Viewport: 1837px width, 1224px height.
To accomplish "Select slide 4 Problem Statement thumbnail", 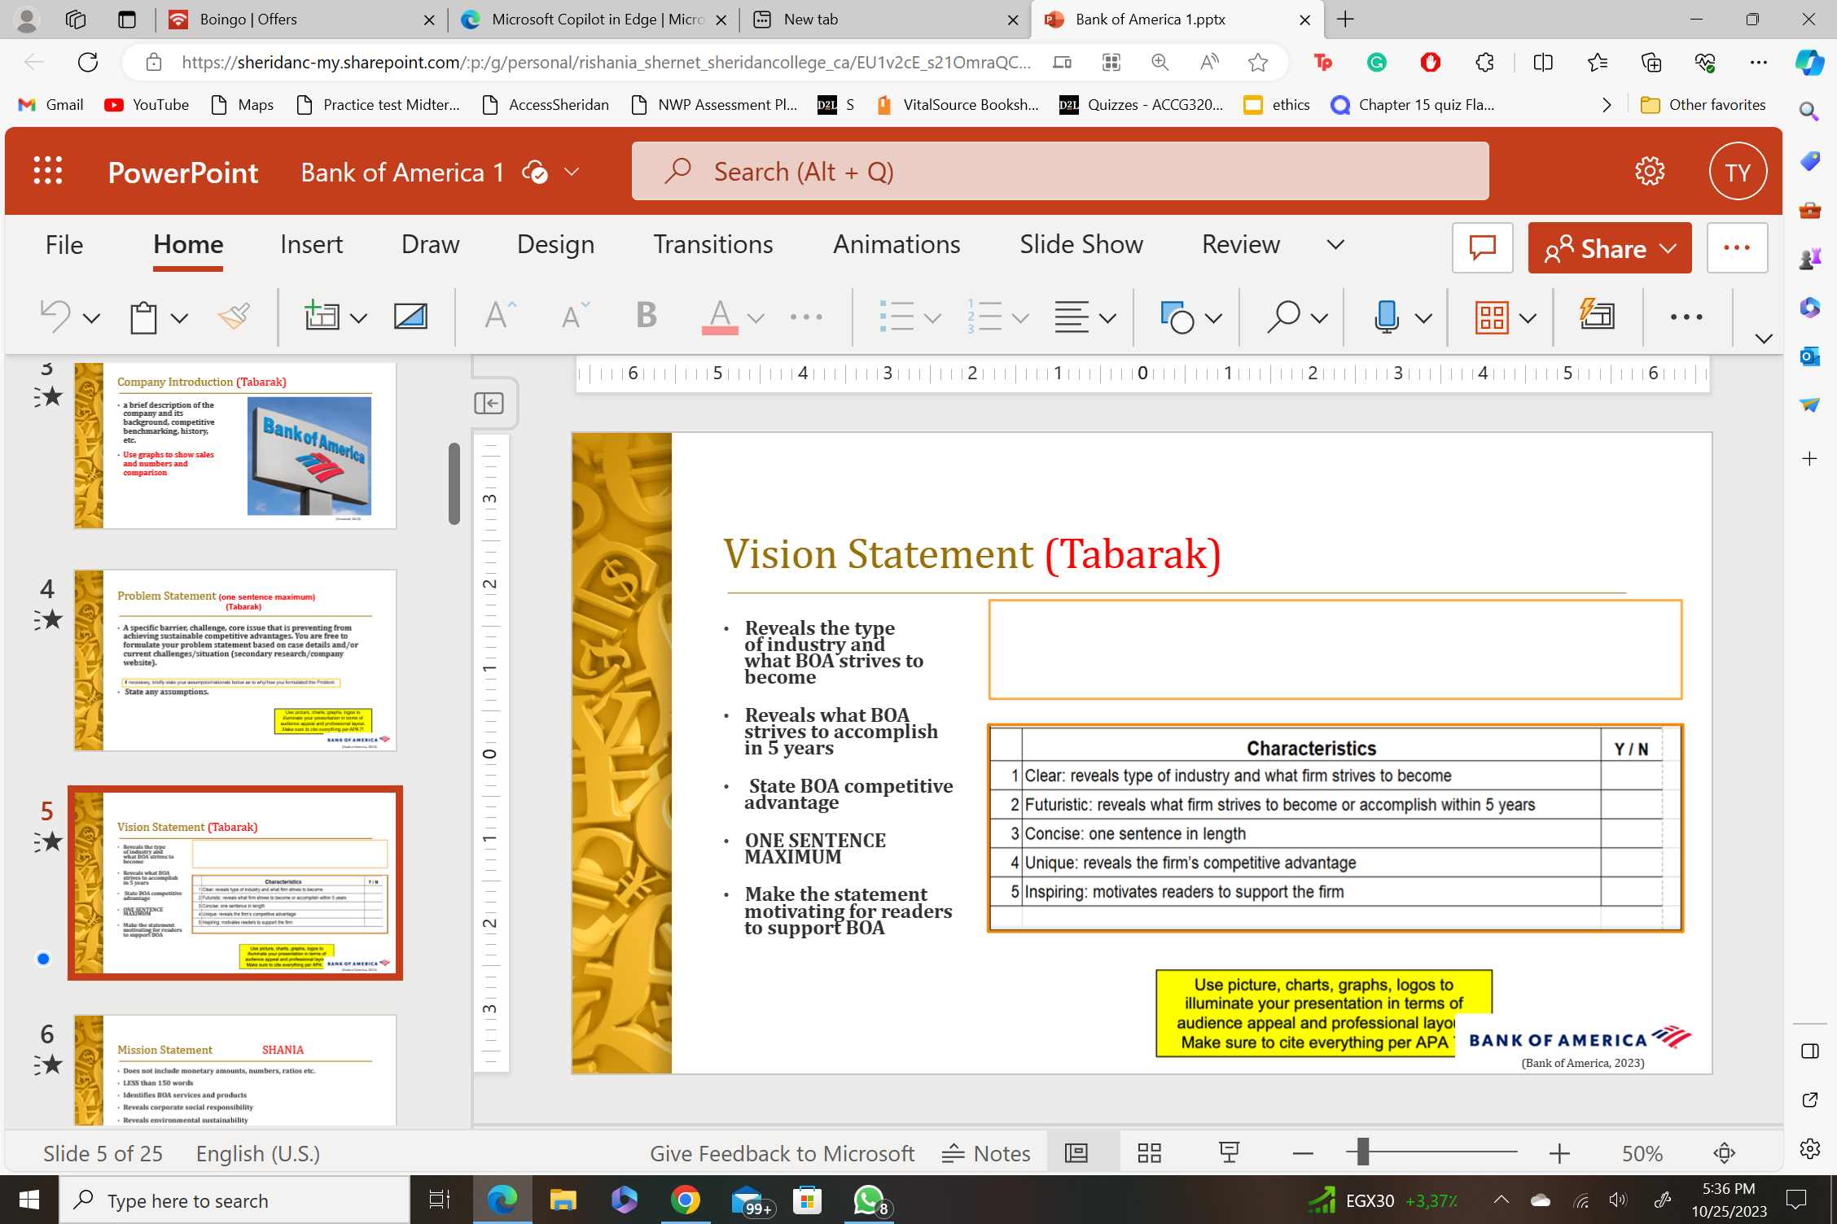I will (x=235, y=660).
